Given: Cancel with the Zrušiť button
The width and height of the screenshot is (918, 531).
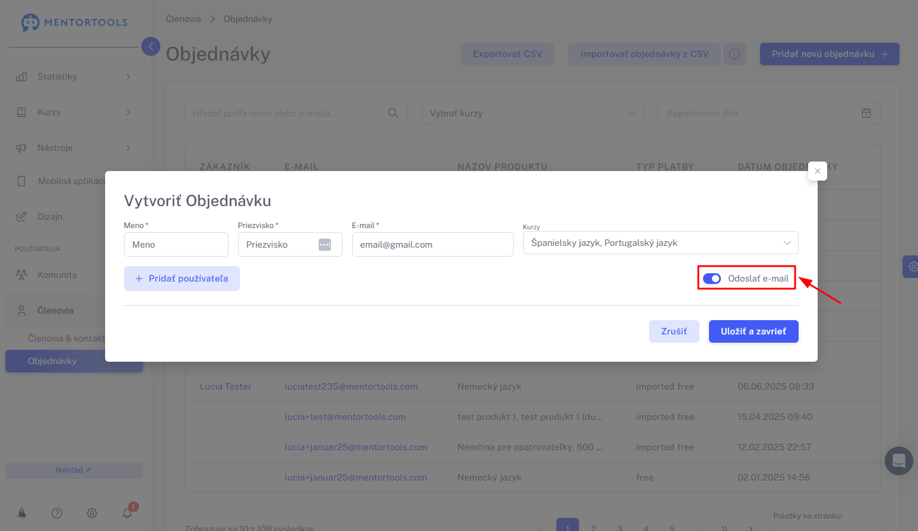Looking at the screenshot, I should coord(674,331).
